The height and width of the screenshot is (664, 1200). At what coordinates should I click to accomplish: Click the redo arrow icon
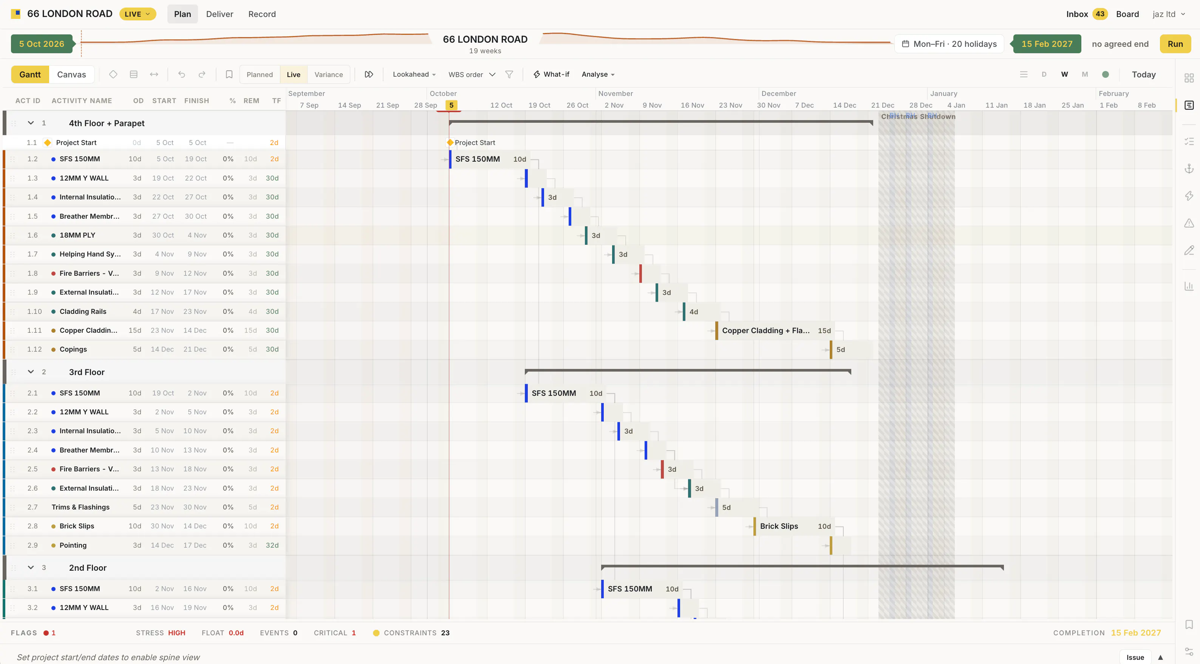[202, 74]
